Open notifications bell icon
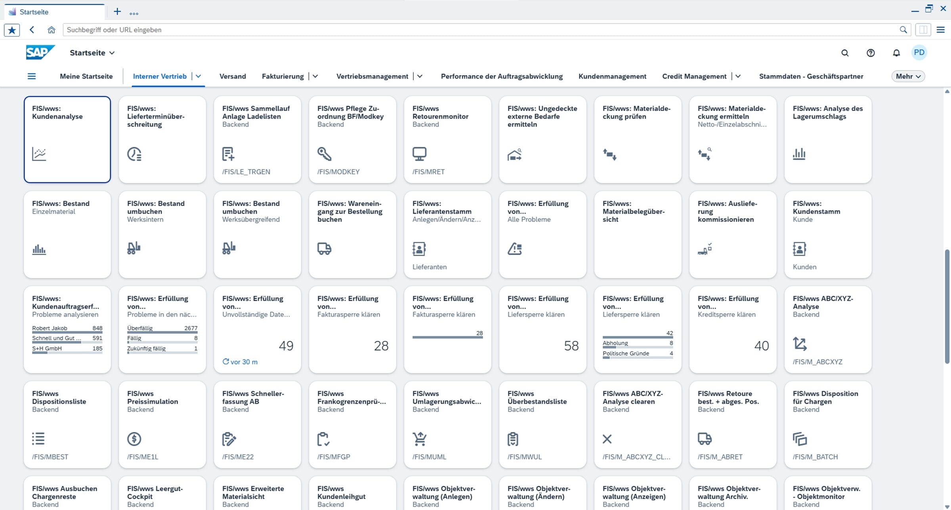Viewport: 951px width, 510px height. (896, 53)
